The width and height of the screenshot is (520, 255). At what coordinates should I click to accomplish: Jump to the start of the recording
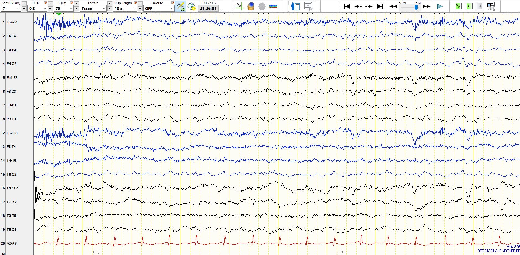pos(347,6)
